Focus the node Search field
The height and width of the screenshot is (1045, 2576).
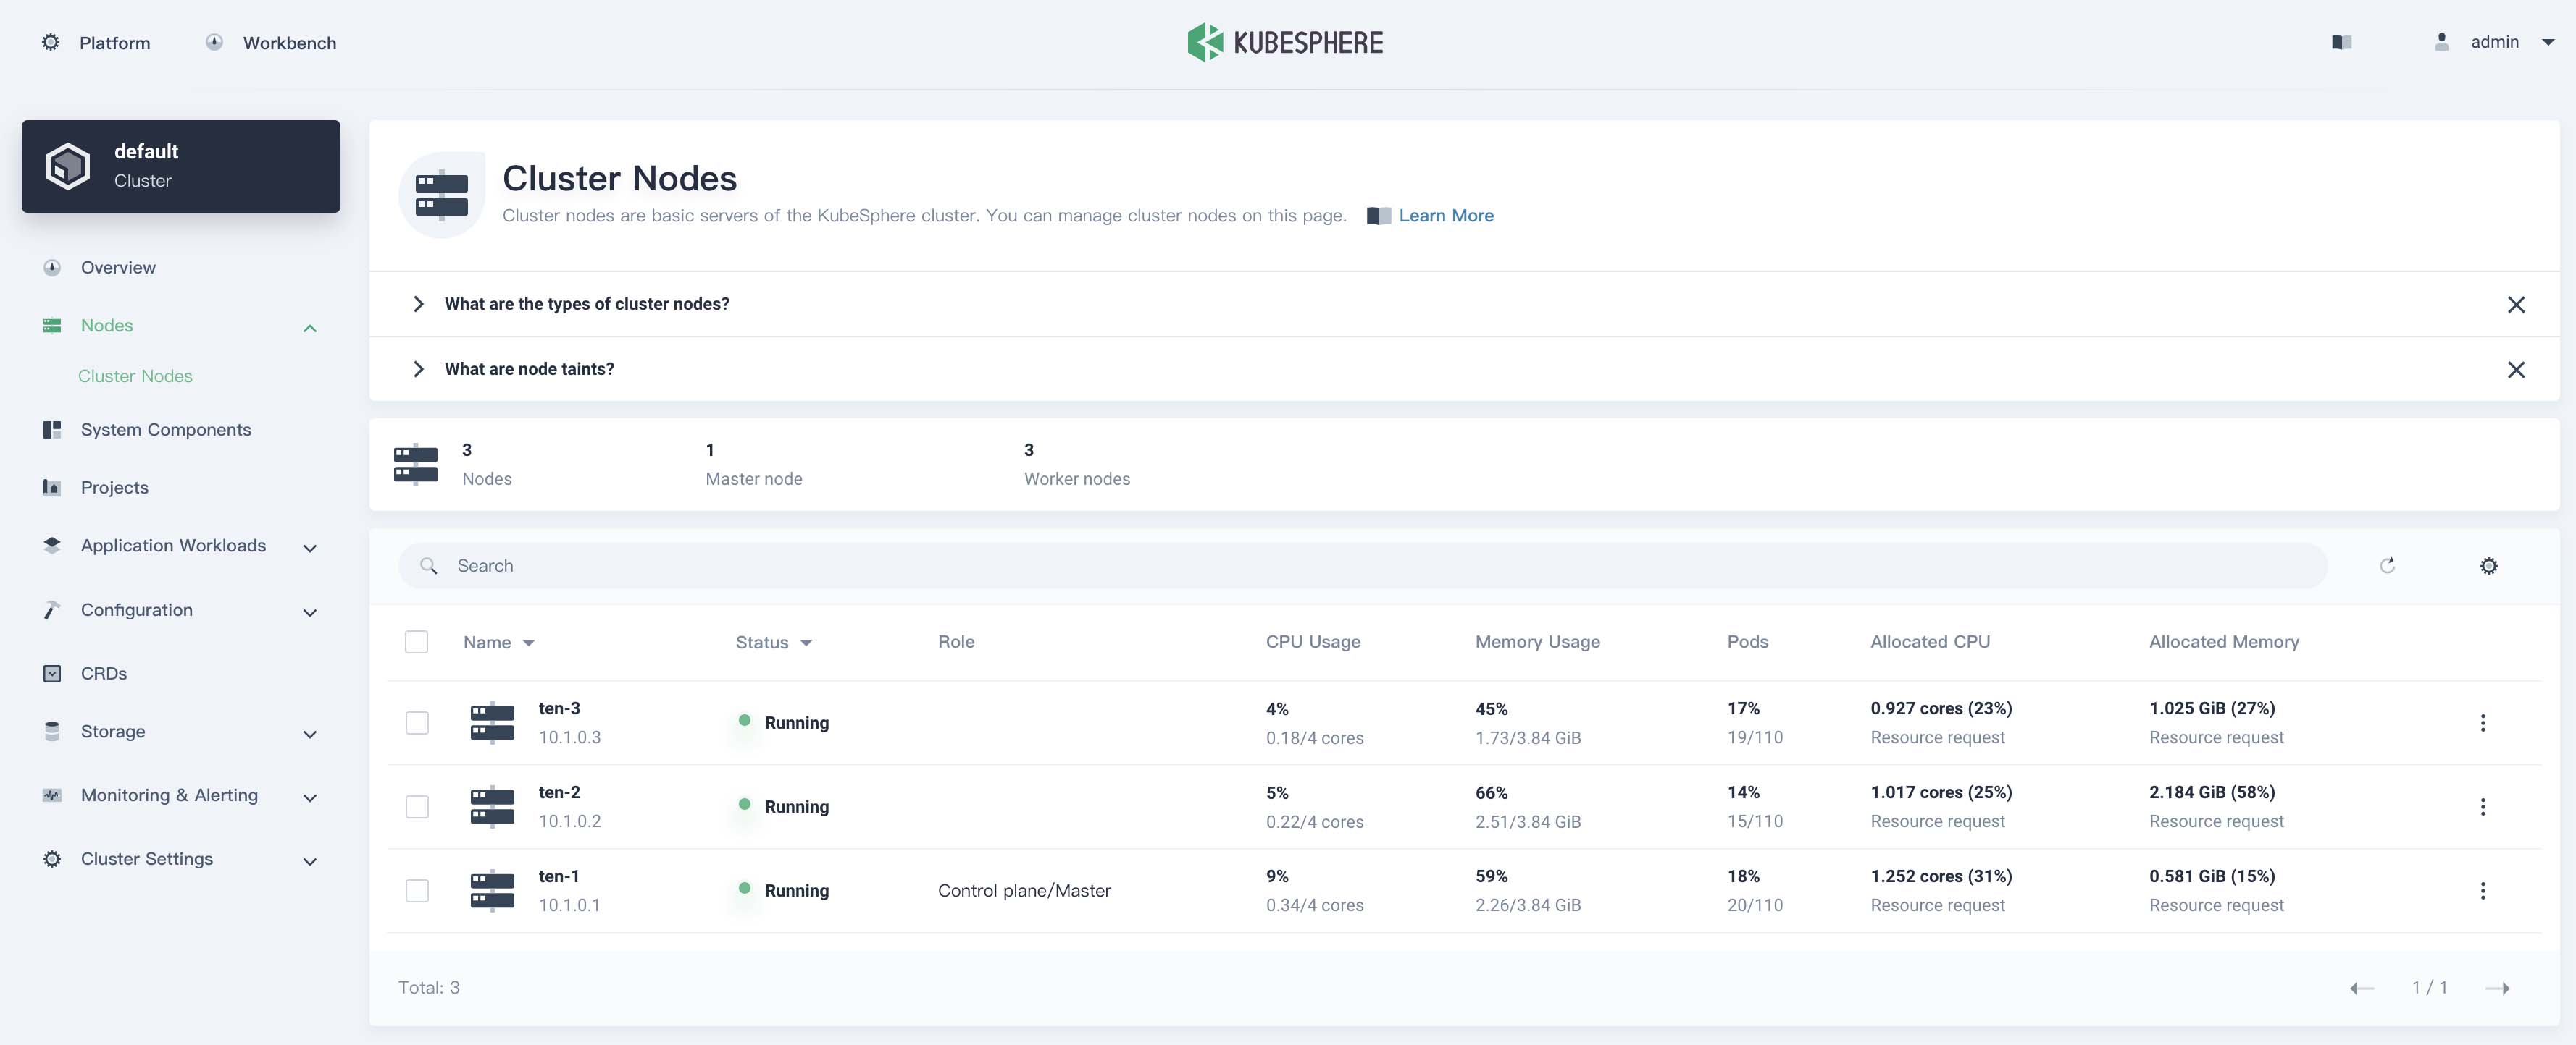tap(1362, 565)
